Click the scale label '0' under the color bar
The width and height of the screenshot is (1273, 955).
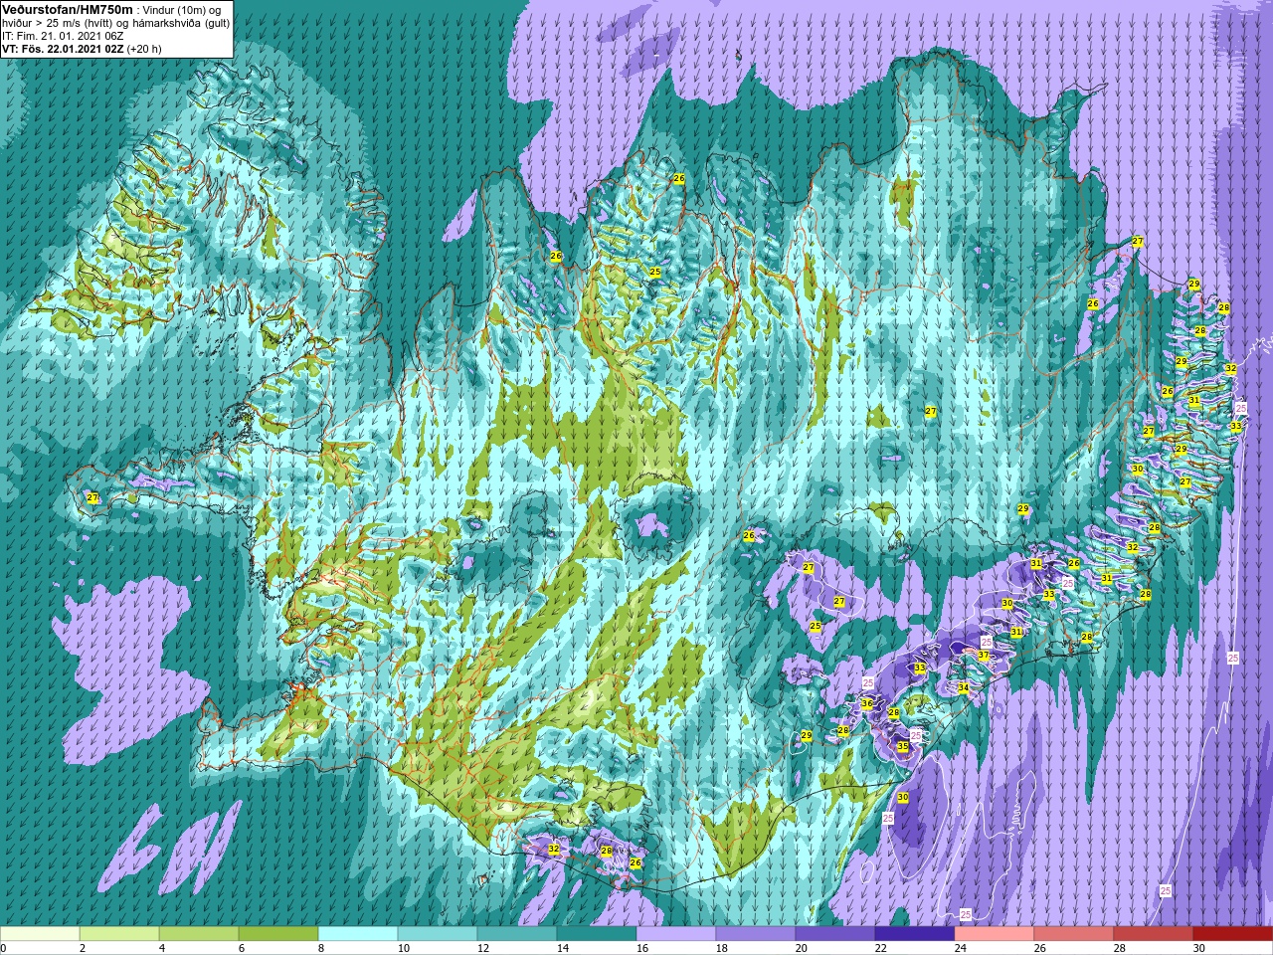3,948
